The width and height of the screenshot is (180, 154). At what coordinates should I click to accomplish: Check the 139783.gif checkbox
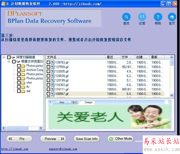(48, 62)
